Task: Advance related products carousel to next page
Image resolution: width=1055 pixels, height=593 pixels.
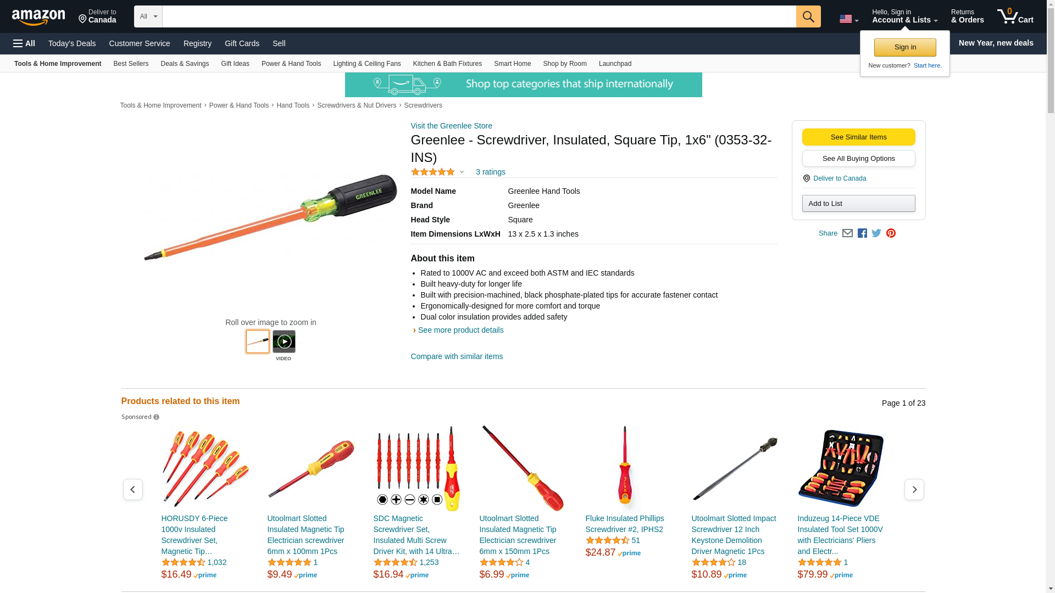Action: pyautogui.click(x=914, y=489)
